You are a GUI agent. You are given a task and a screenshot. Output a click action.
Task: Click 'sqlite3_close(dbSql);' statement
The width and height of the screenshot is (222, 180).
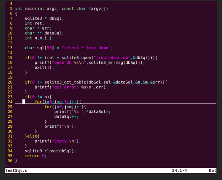tap(50, 151)
